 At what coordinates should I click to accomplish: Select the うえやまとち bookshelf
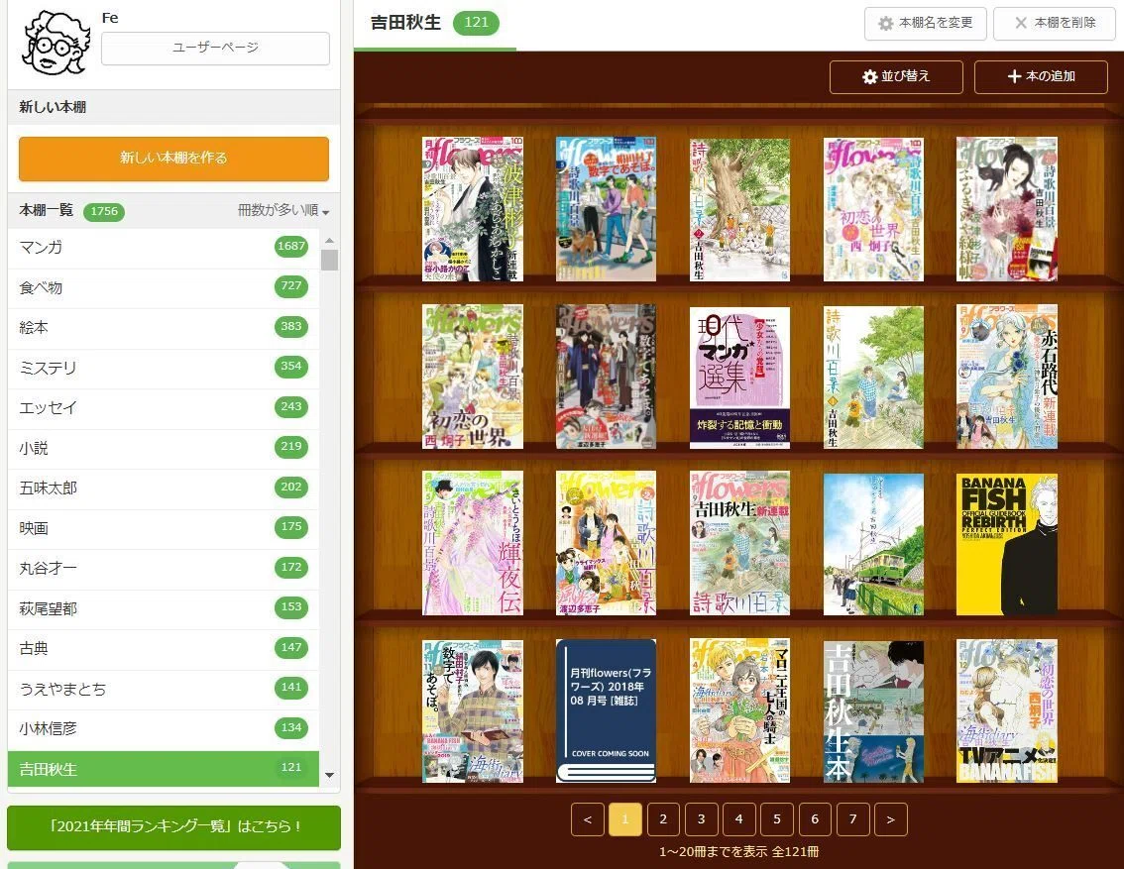164,690
